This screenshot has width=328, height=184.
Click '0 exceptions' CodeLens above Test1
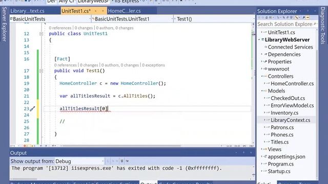coord(153,65)
